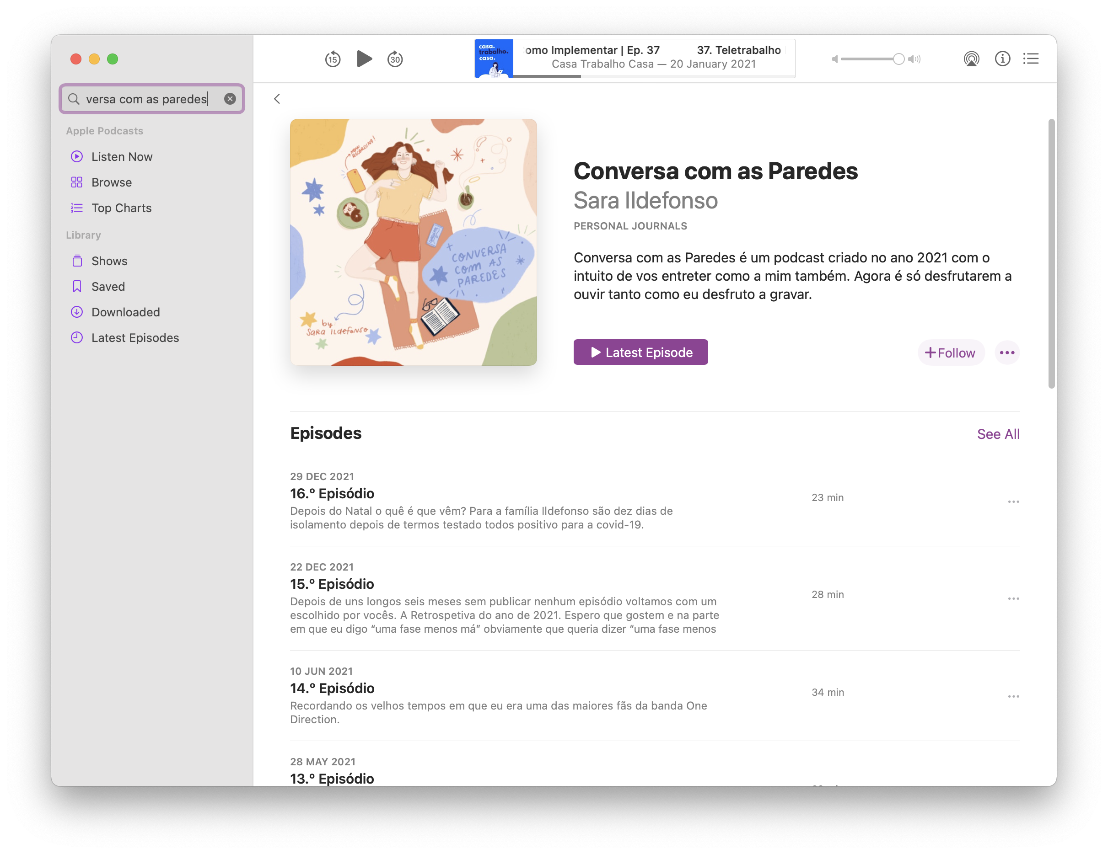Open more options for 14.º Episódio

(1013, 696)
